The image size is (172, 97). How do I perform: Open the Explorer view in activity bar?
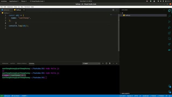pos(169,11)
